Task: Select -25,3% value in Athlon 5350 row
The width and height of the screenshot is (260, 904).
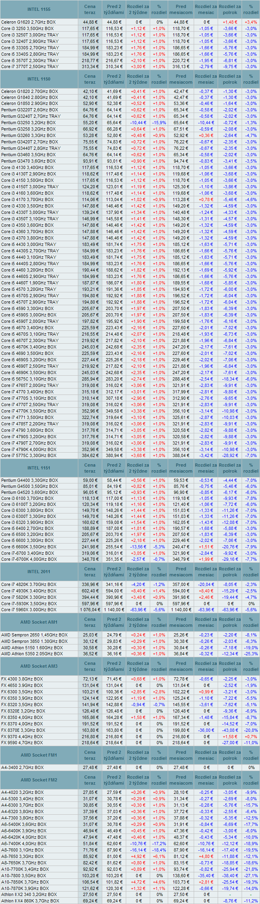Action: tap(251, 654)
